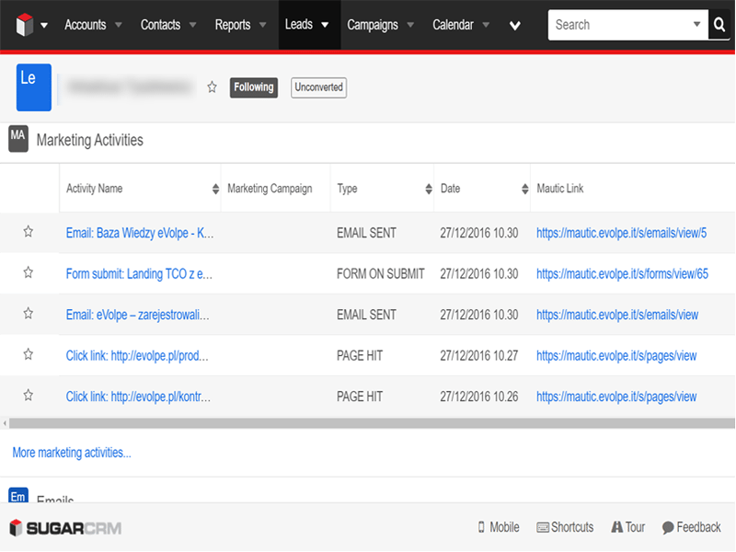Favorite the lead using header star
Viewport: 736px width, 552px height.
(x=212, y=87)
